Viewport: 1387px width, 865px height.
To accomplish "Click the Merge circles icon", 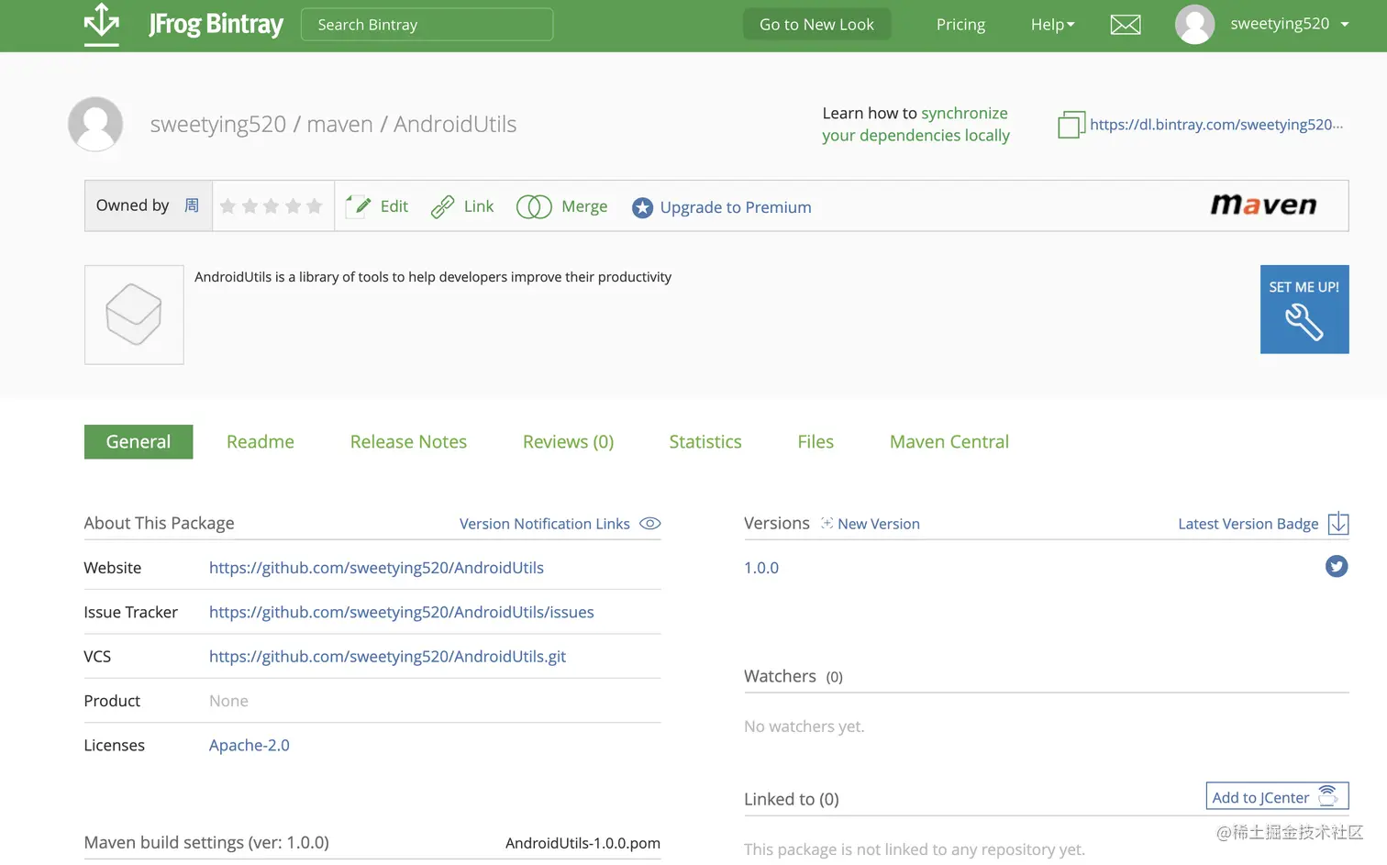I will [x=534, y=207].
